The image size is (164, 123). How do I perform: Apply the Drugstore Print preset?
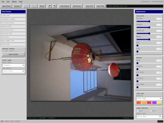[x=13, y=30]
